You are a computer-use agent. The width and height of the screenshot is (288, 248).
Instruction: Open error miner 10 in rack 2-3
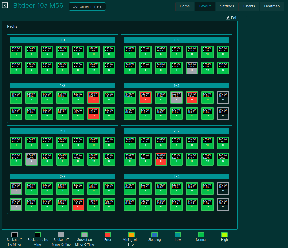(x=78, y=205)
